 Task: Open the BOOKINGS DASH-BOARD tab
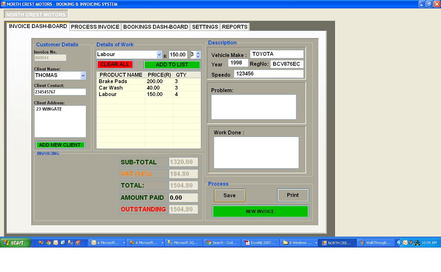tap(155, 27)
